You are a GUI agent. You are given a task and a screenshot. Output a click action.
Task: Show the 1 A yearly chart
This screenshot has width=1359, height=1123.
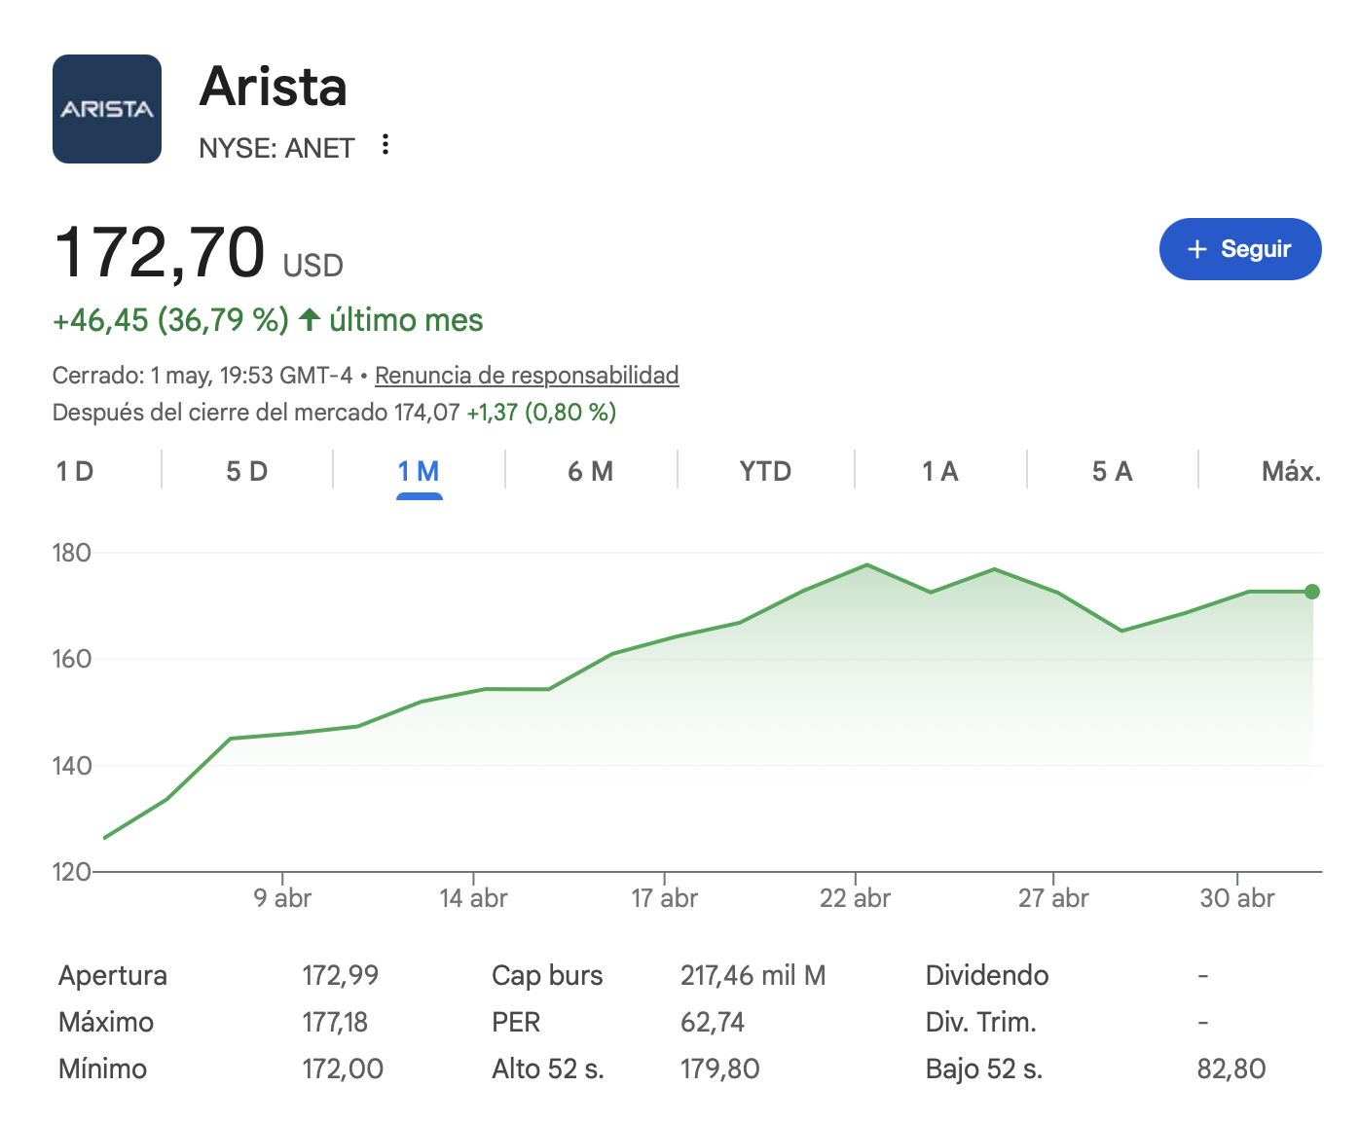pyautogui.click(x=940, y=472)
